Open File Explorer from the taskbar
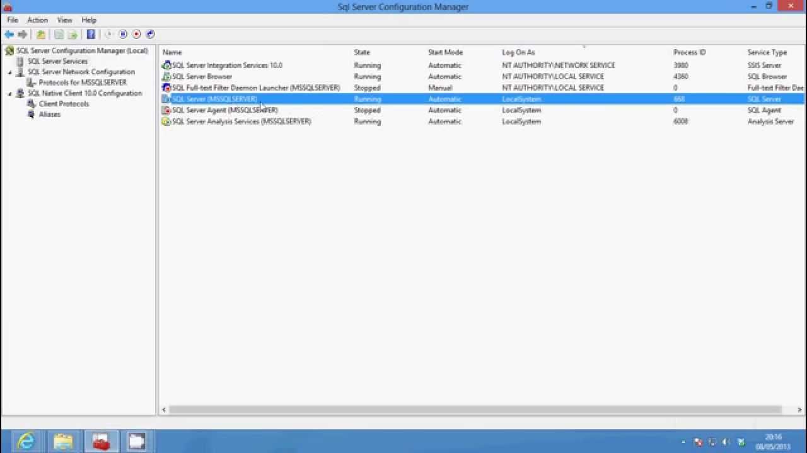The image size is (807, 453). coord(63,442)
